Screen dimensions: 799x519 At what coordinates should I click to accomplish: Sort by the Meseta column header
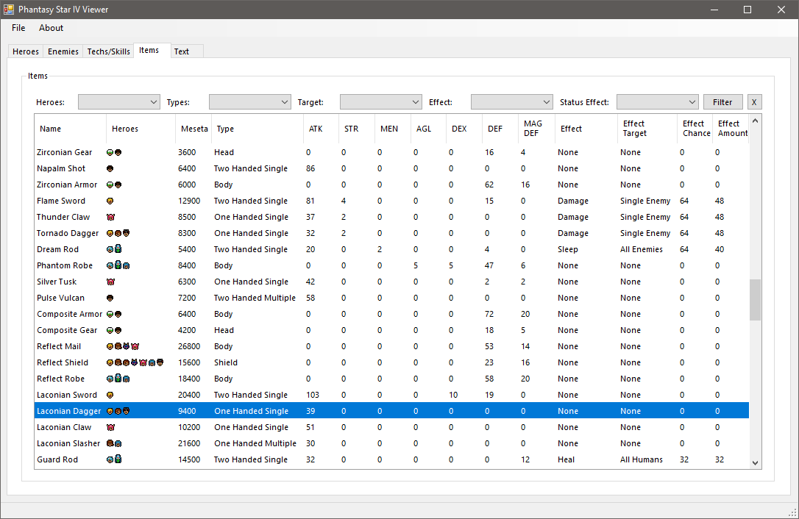click(x=193, y=129)
